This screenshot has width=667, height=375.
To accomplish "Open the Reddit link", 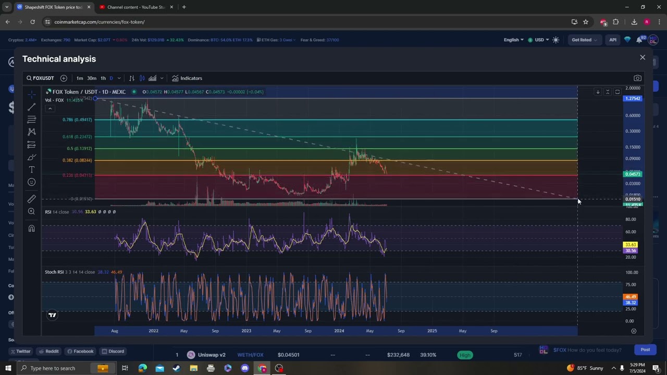I will click(x=48, y=351).
